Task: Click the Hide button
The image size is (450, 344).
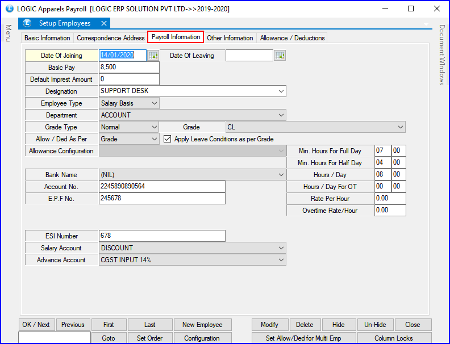Action: [339, 325]
